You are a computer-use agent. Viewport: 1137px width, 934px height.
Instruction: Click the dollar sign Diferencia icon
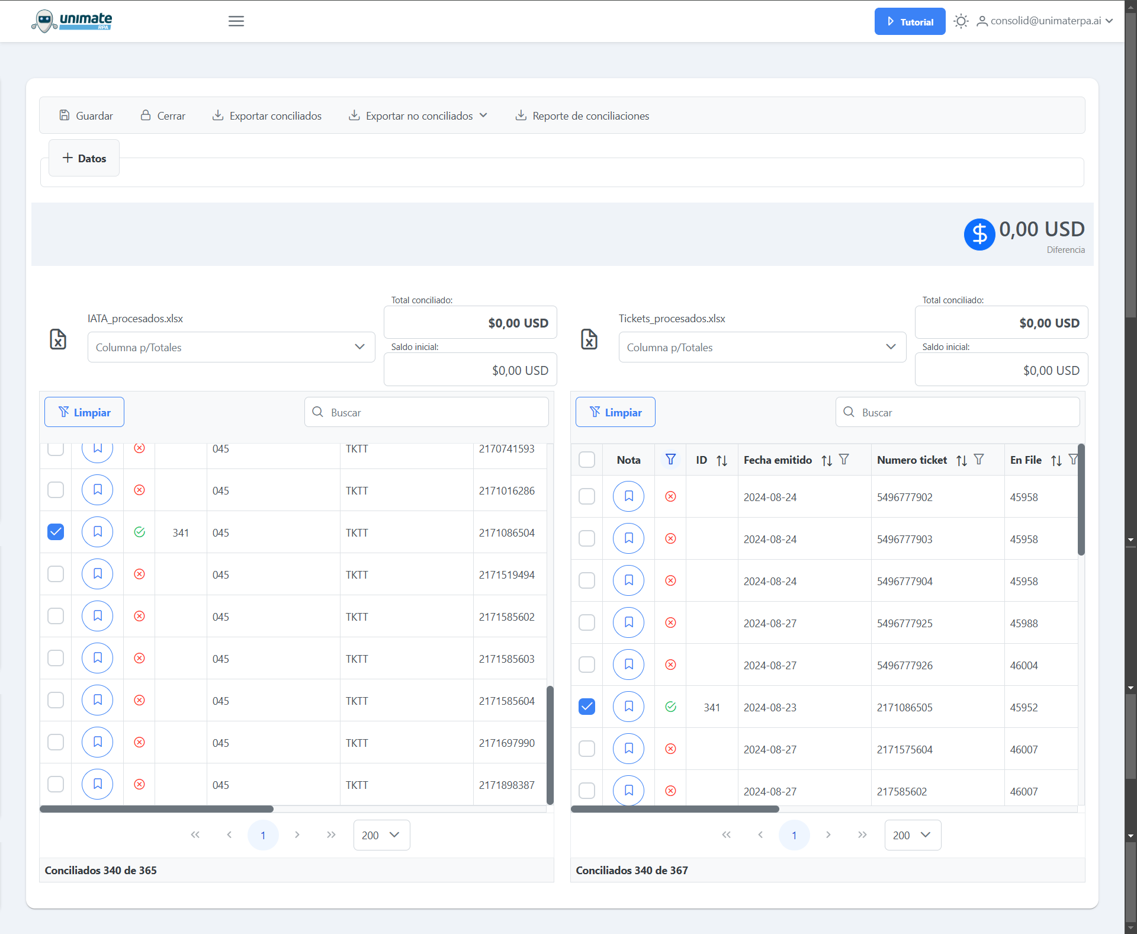click(979, 235)
